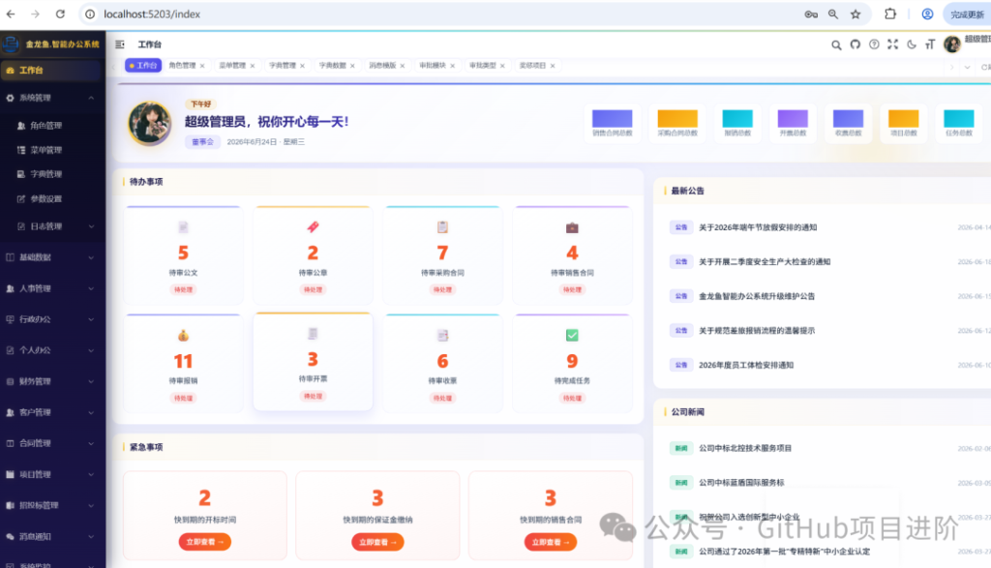The width and height of the screenshot is (991, 568).
Task: Open the 待审公文 todo card
Action: point(183,255)
